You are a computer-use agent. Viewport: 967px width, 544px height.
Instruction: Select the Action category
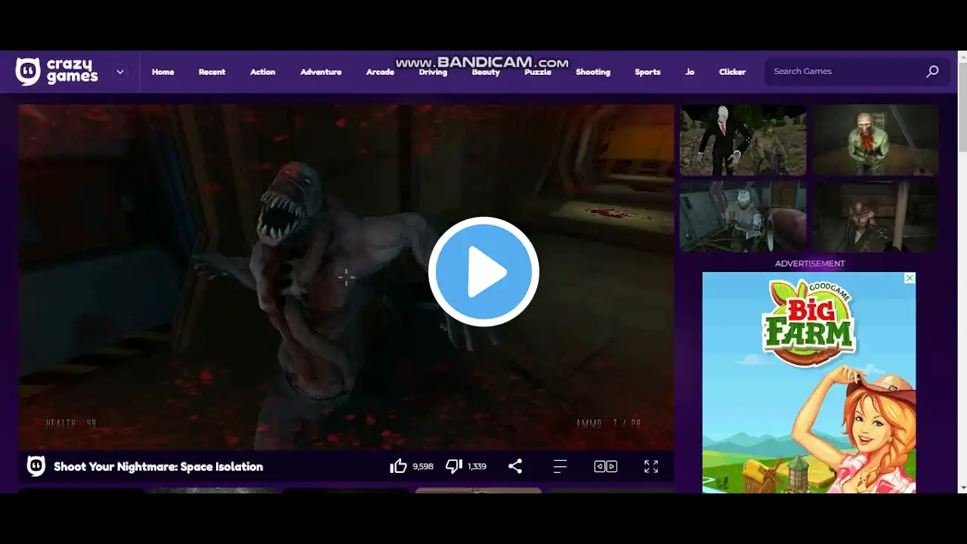263,72
